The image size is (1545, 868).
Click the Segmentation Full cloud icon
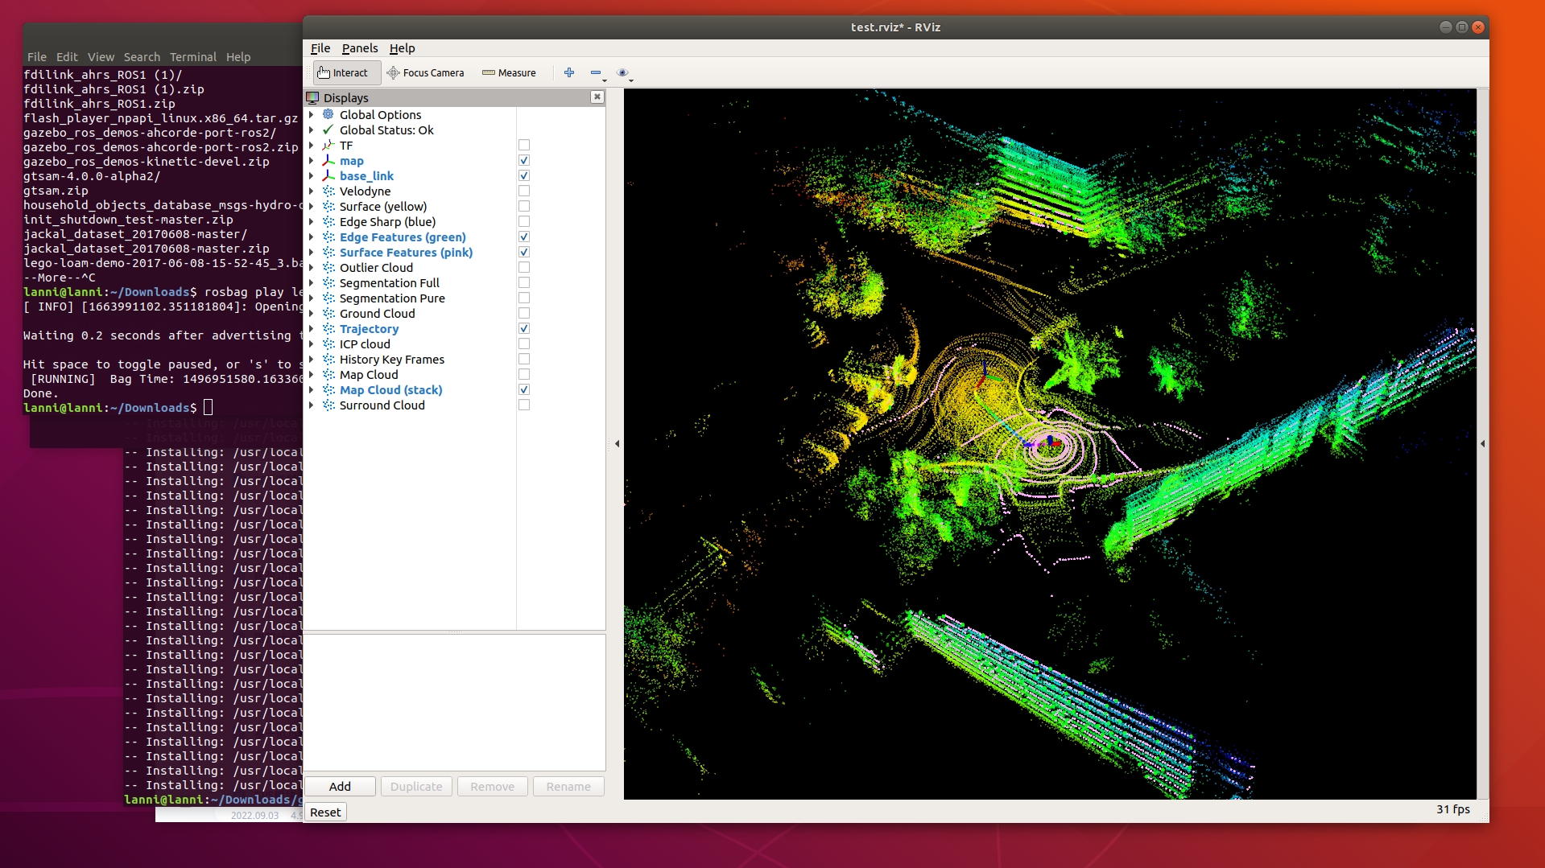[328, 282]
